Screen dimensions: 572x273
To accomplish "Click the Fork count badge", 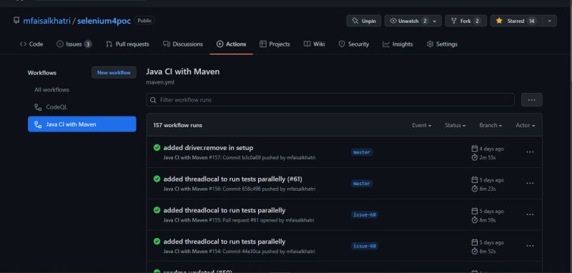I will pyautogui.click(x=477, y=21).
